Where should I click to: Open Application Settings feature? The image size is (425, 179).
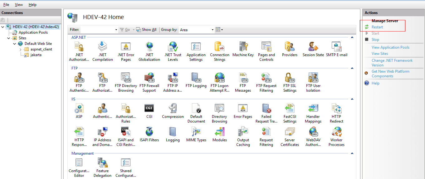point(196,51)
